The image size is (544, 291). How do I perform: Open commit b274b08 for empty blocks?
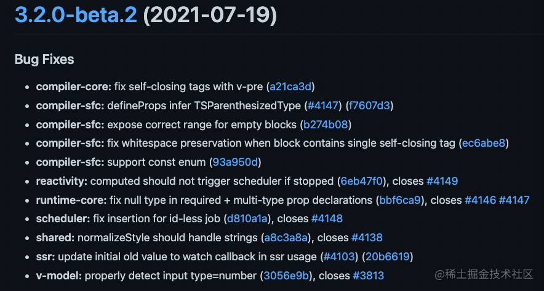pyautogui.click(x=326, y=125)
